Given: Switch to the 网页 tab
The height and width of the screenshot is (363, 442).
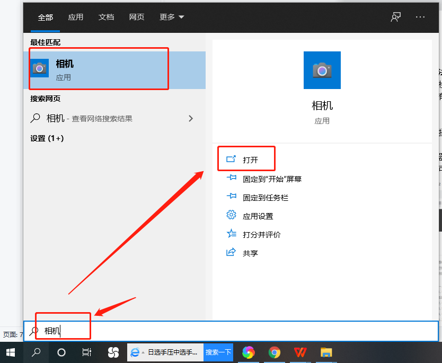Looking at the screenshot, I should pos(137,17).
